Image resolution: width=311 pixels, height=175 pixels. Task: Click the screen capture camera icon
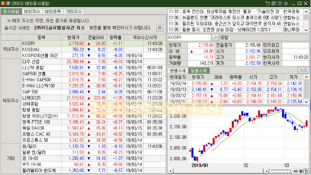[280, 3]
